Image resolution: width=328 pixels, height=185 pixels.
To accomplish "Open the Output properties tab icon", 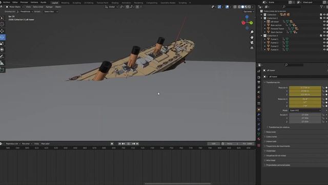I will (x=259, y=82).
